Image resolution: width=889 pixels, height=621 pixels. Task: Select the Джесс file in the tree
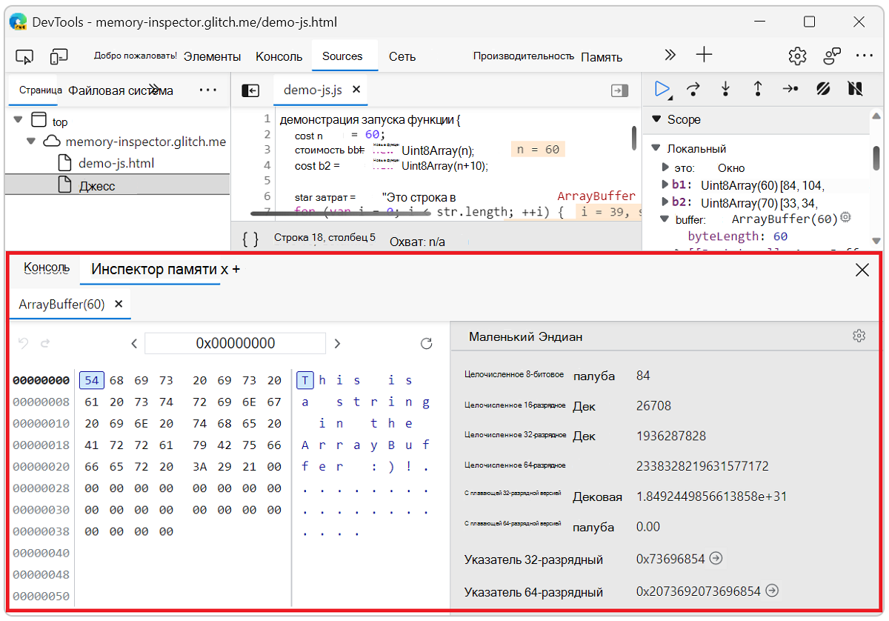pyautogui.click(x=97, y=185)
